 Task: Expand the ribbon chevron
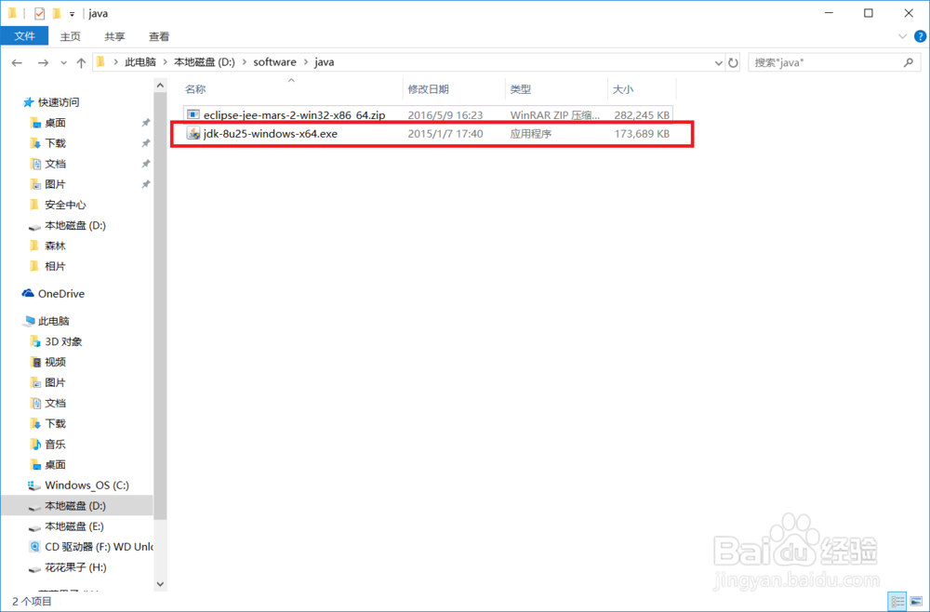coord(903,36)
